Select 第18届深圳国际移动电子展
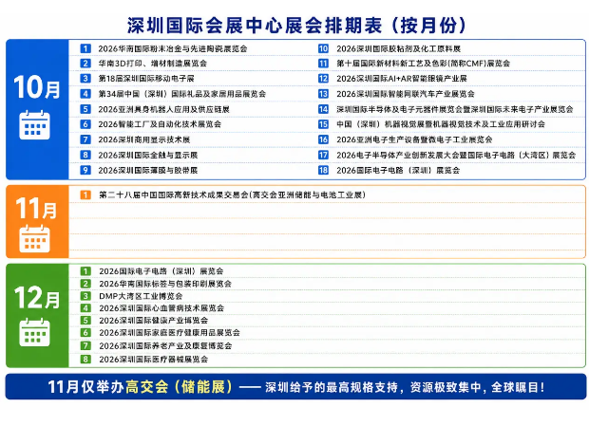Screen dimensions: 589x426 click(x=146, y=79)
